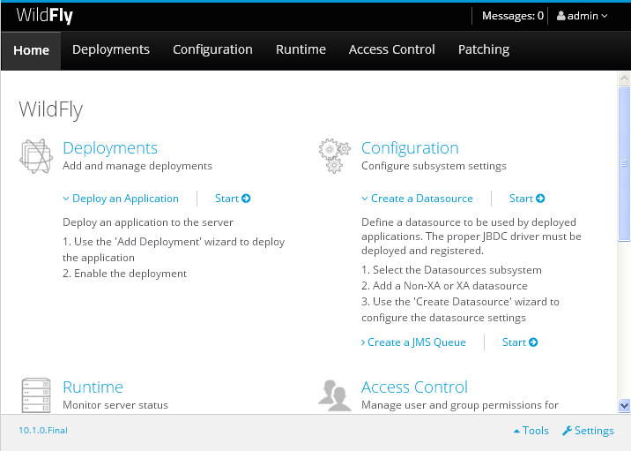
Task: Open Settings with the wrench icon
Action: point(588,431)
